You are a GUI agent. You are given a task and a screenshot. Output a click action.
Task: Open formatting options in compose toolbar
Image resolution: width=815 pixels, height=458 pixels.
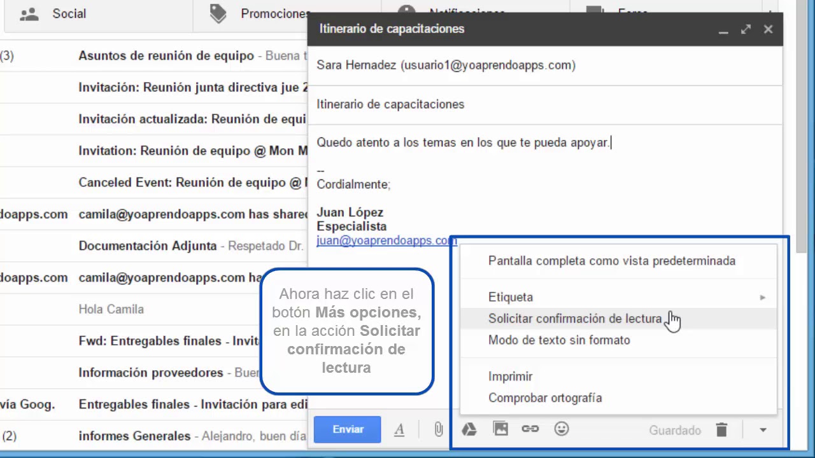coord(399,430)
